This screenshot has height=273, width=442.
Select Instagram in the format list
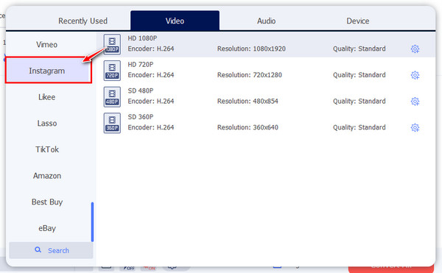click(48, 71)
